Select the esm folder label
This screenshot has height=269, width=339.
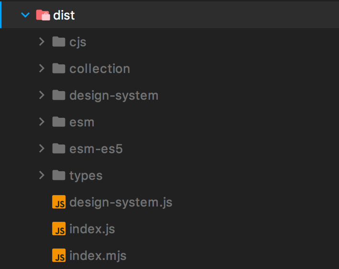click(x=82, y=123)
